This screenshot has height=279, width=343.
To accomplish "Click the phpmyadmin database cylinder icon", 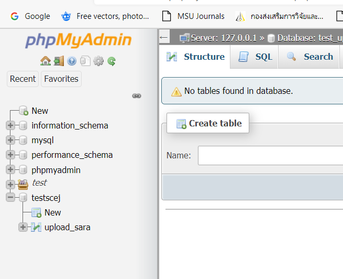I will 23,169.
